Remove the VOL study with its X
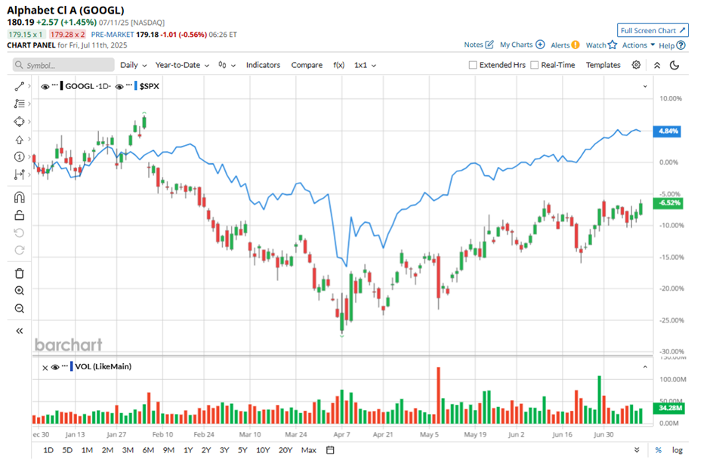Image resolution: width=710 pixels, height=466 pixels. point(45,368)
